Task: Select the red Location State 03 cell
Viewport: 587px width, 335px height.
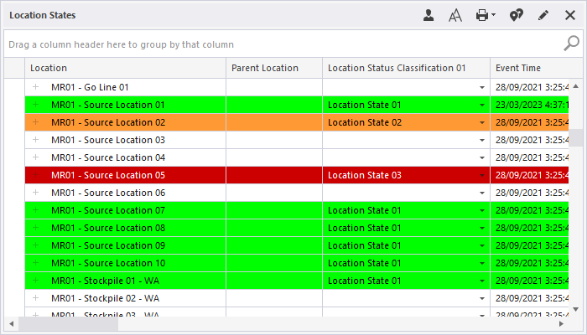Action: click(403, 175)
